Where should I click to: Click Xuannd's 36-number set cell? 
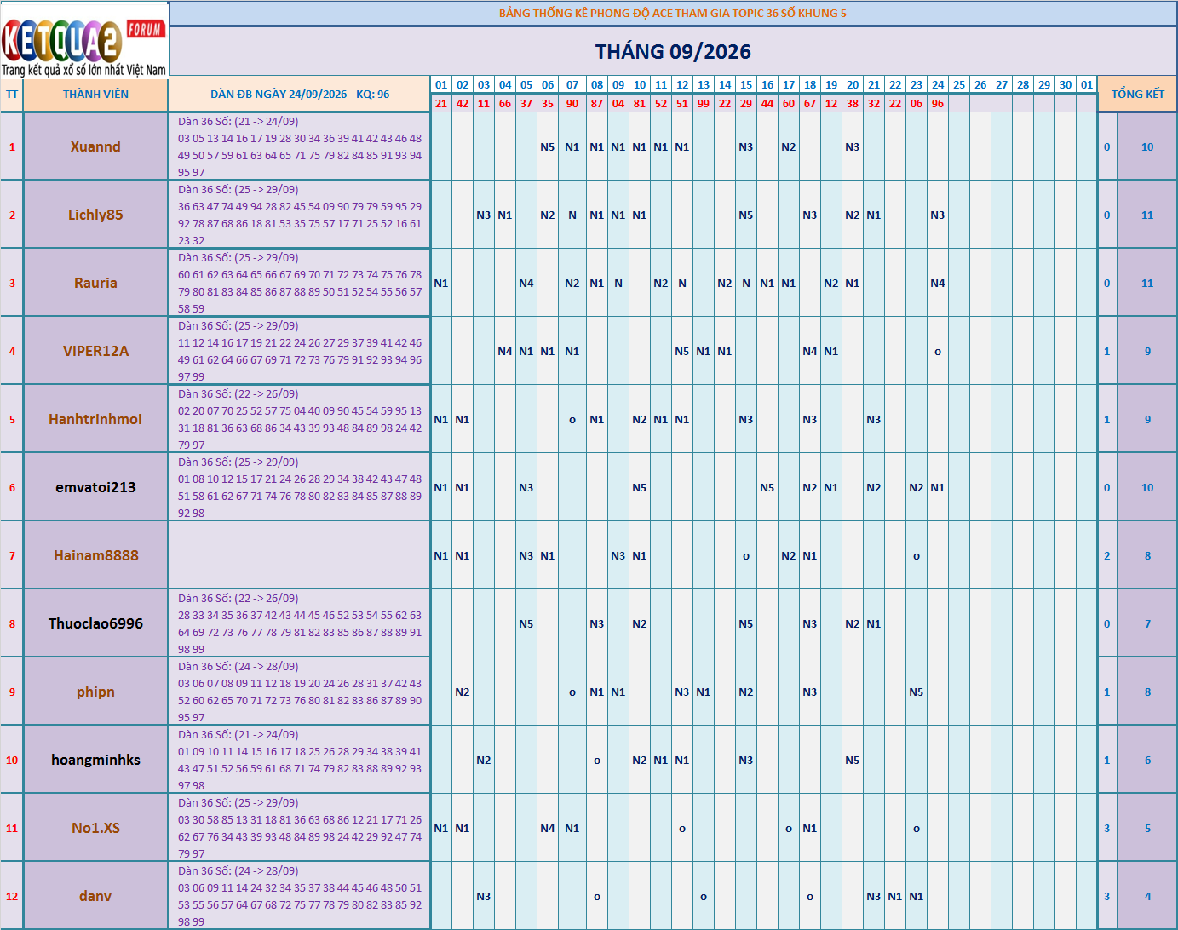(x=300, y=146)
